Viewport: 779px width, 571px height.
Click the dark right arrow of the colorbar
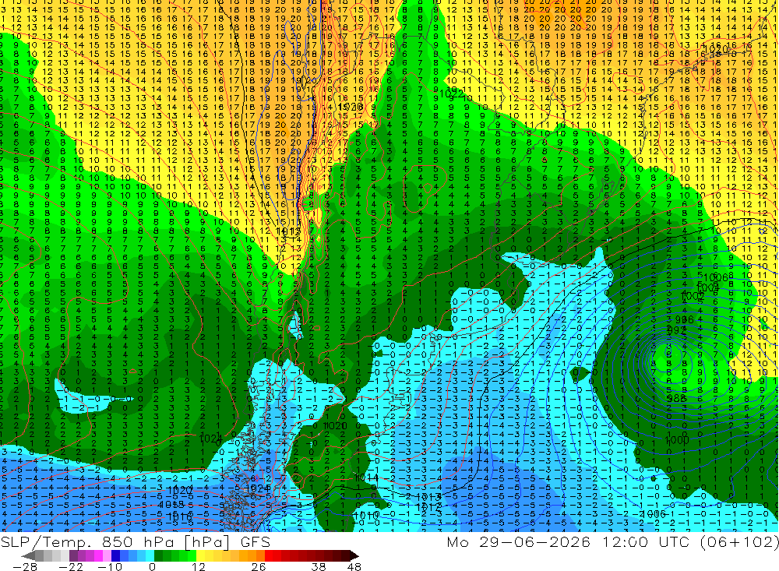pyautogui.click(x=354, y=555)
